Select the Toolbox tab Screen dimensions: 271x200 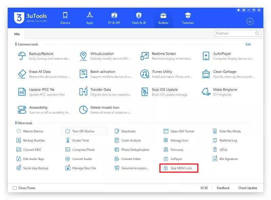[x=163, y=18]
